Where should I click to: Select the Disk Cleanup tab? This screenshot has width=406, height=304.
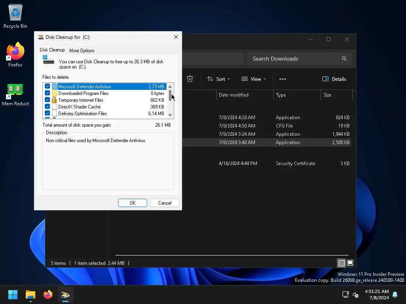click(52, 50)
